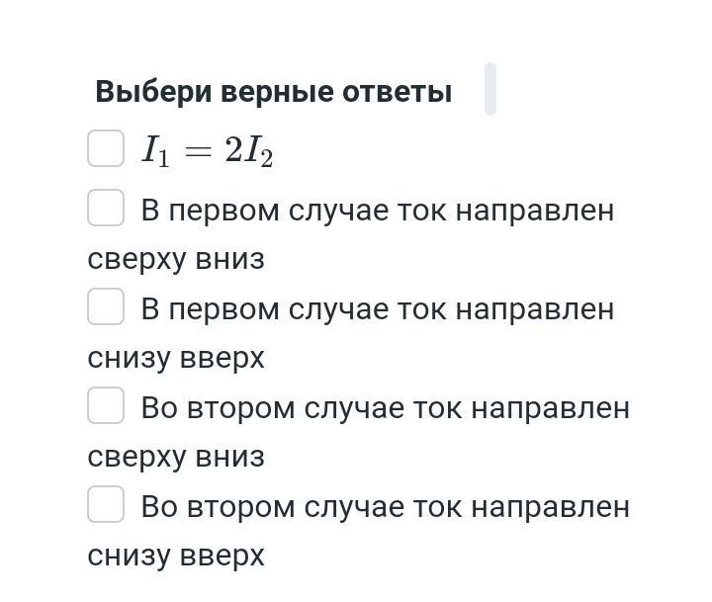Click last 'Во втором случае ток направлен' line
This screenshot has height=602, width=712.
[385, 507]
